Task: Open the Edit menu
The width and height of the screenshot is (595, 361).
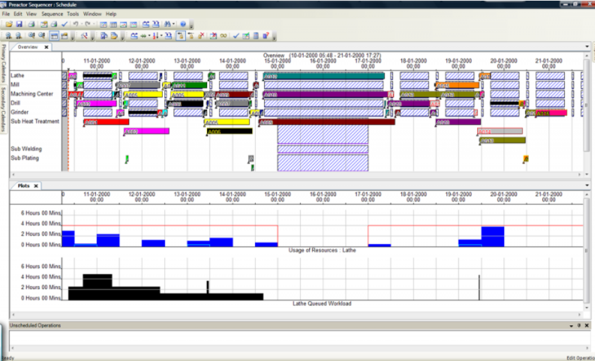Action: 18,13
